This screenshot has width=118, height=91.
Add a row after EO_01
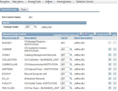coord(110,78)
